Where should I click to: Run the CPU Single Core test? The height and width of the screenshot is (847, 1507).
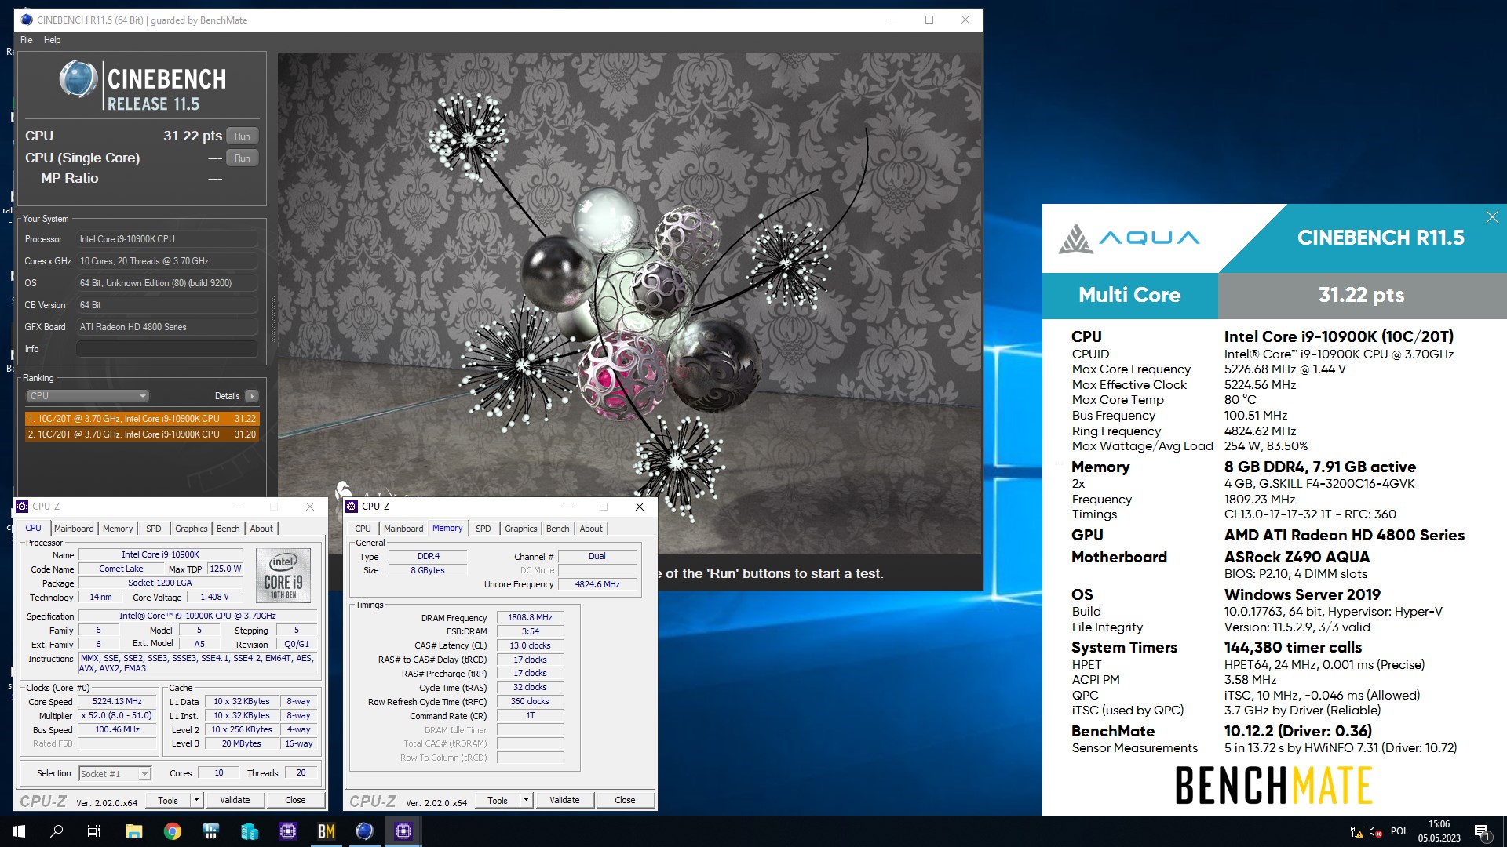243,158
